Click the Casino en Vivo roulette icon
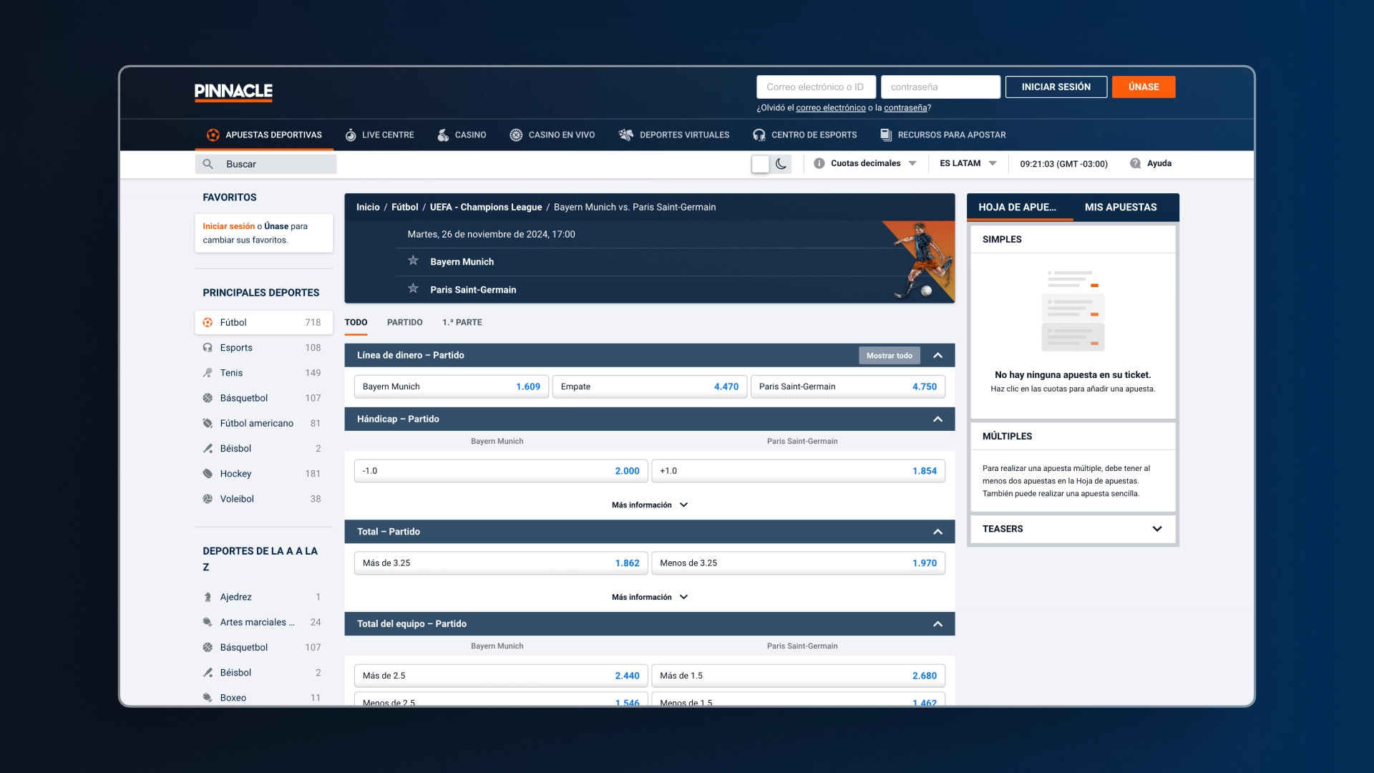 point(516,135)
